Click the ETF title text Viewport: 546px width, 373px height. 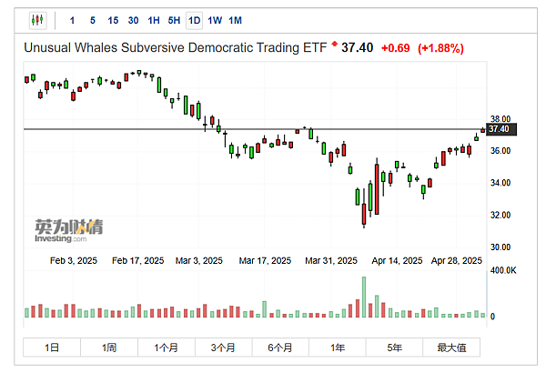point(175,47)
